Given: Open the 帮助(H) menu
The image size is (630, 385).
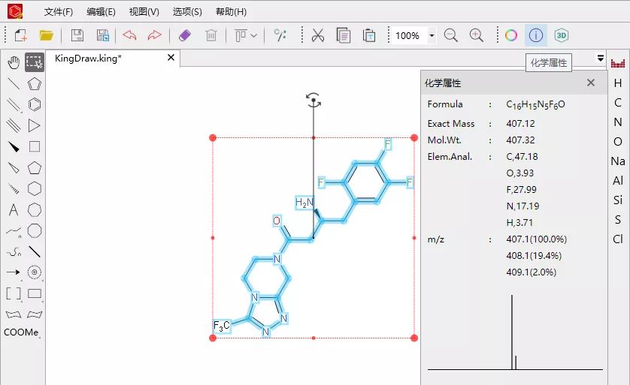Looking at the screenshot, I should 231,12.
